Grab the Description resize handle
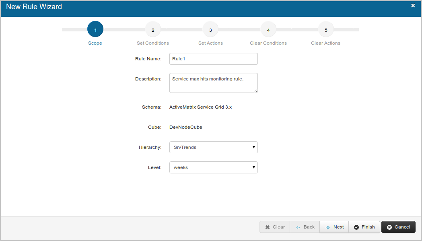The height and width of the screenshot is (241, 422). 255,91
